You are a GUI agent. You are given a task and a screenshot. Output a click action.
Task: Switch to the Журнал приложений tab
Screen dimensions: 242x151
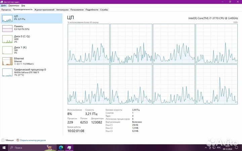(44, 10)
